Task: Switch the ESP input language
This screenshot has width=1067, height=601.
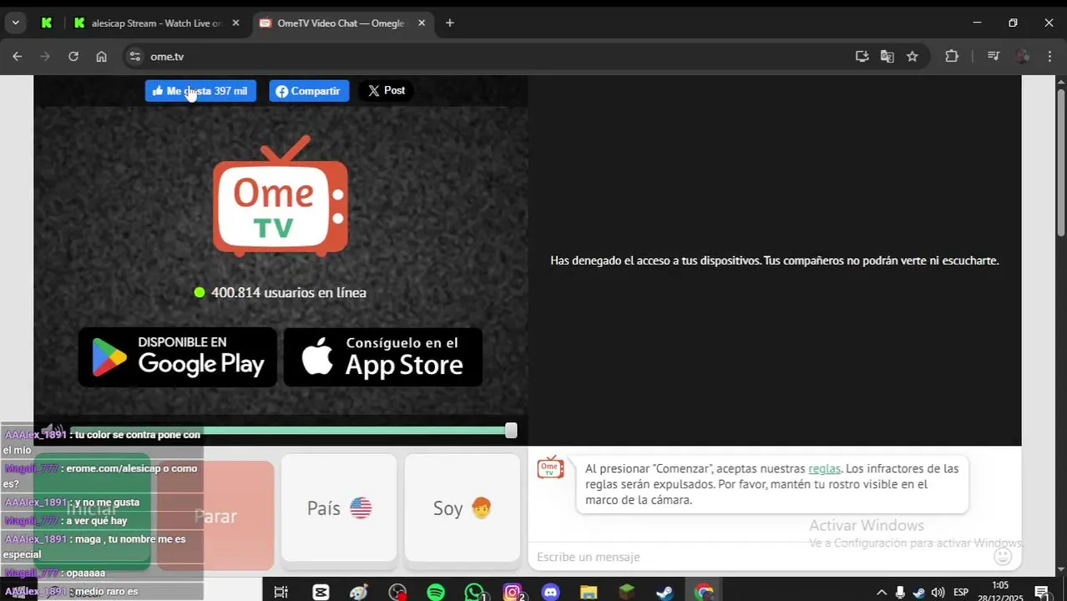Action: point(961,593)
